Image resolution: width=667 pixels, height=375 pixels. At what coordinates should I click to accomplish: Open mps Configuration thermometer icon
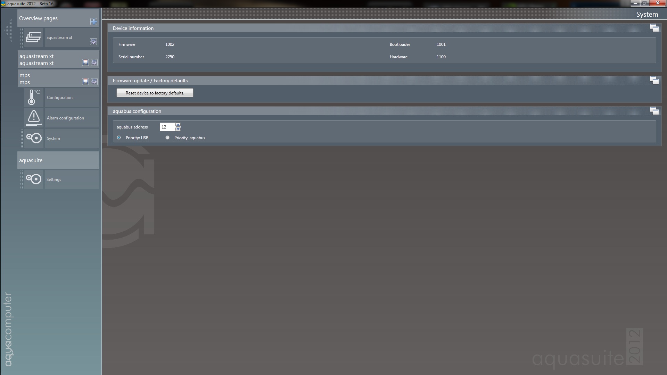(34, 98)
